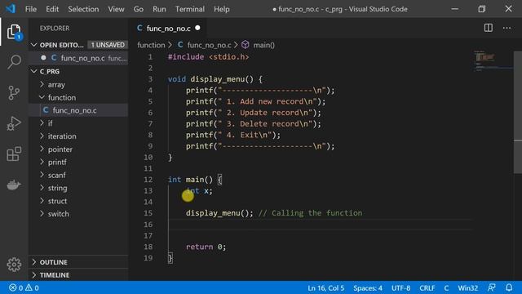Image resolution: width=522 pixels, height=294 pixels.
Task: Click the VS Code logo in the title bar
Action: point(11,9)
